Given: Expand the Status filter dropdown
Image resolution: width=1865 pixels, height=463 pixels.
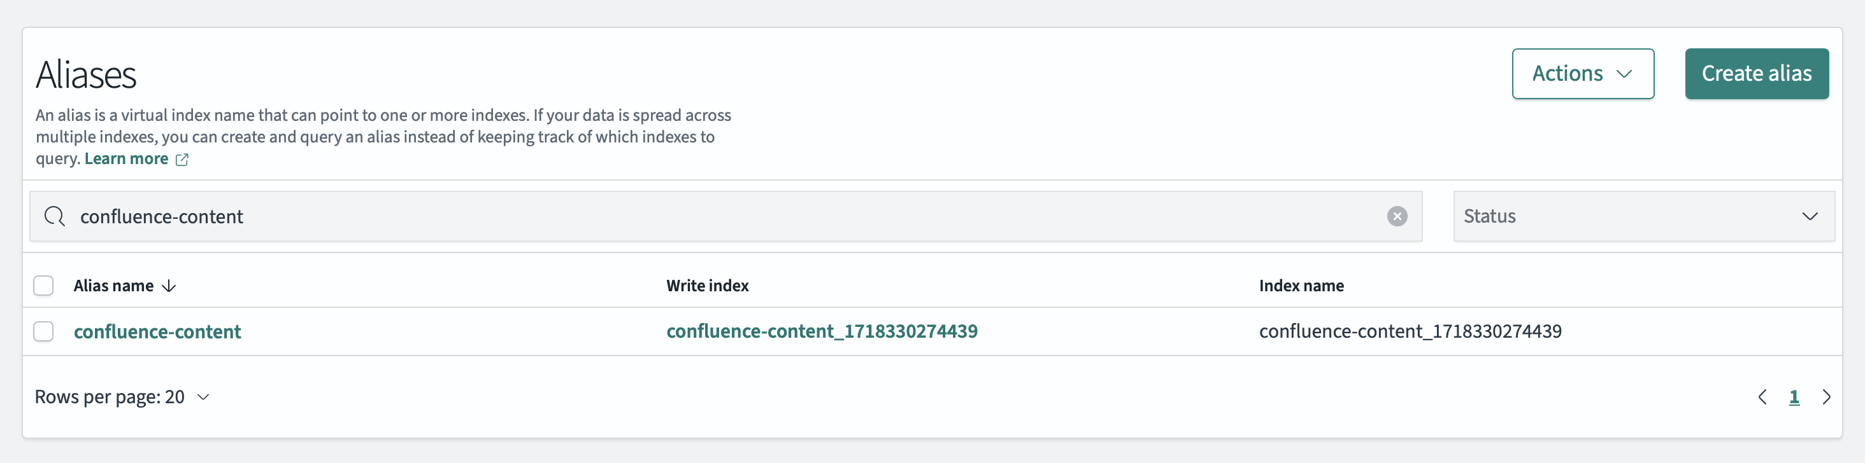Looking at the screenshot, I should 1643,216.
